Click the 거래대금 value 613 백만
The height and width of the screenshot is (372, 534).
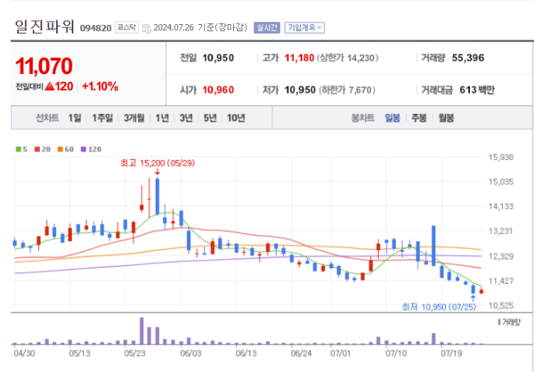click(x=477, y=90)
